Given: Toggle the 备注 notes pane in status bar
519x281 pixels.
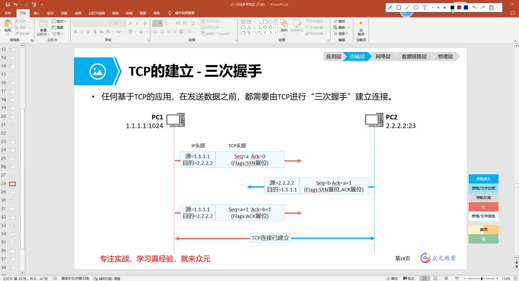Looking at the screenshot, I should click(x=392, y=279).
